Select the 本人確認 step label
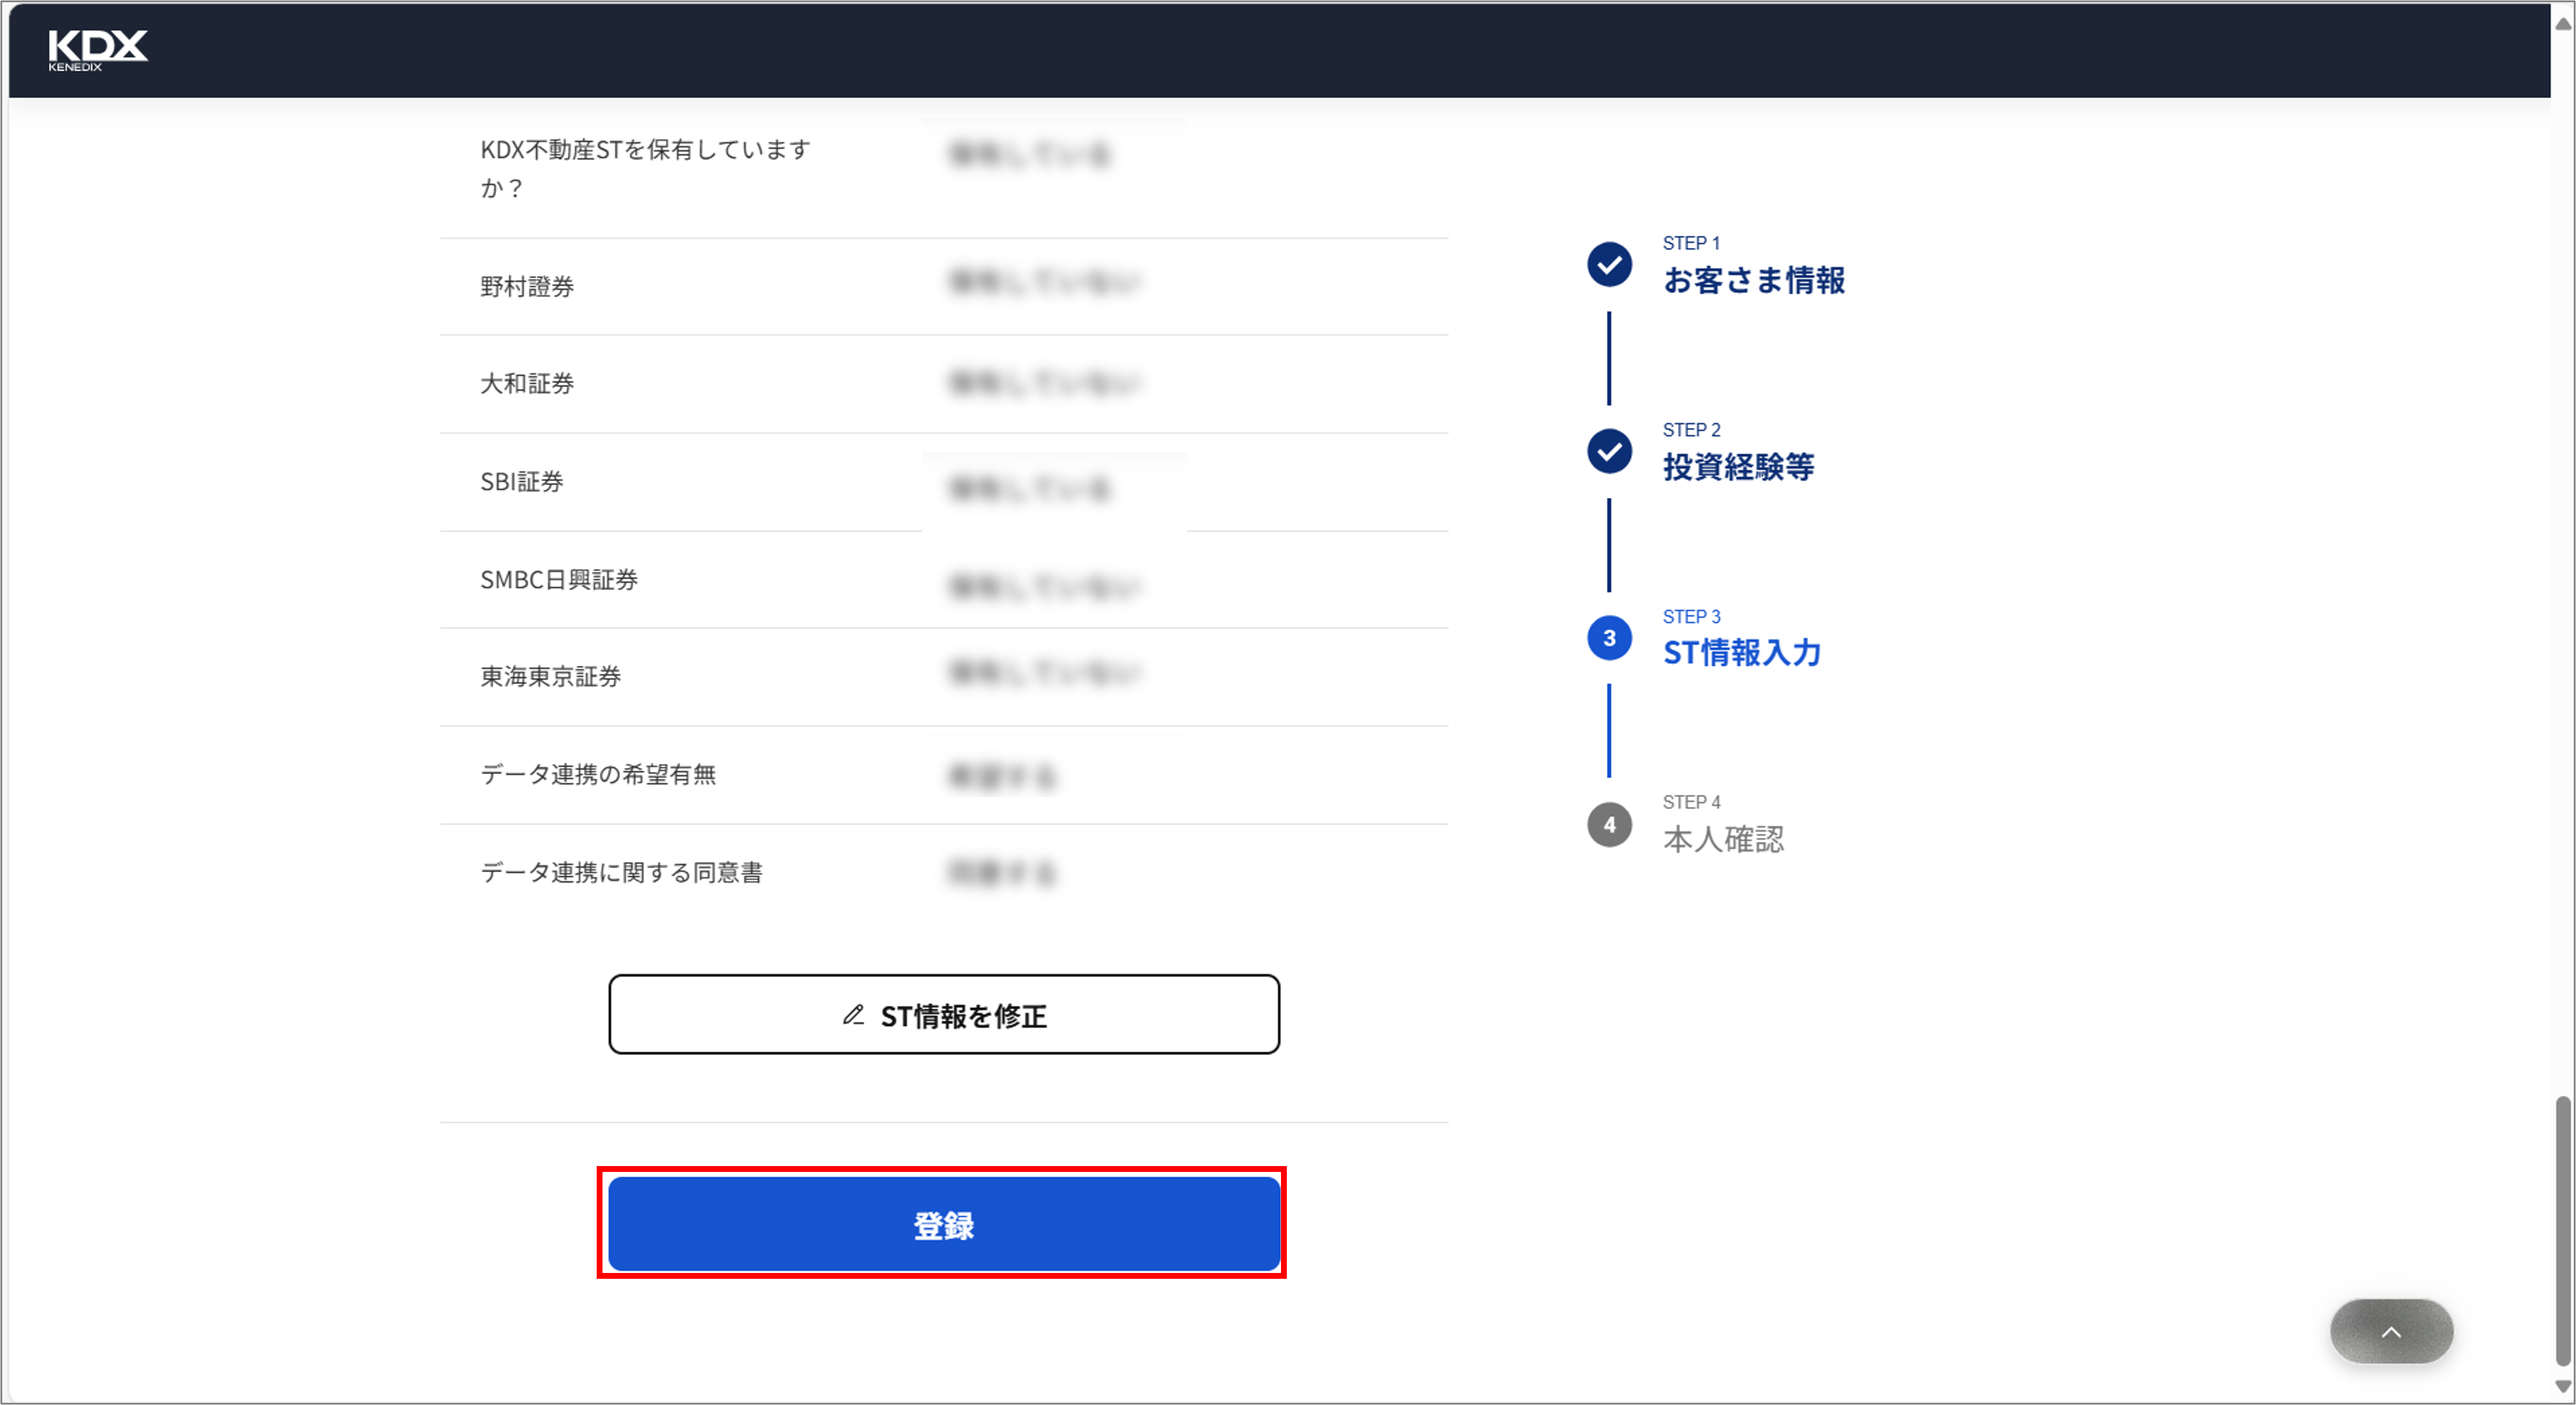The height and width of the screenshot is (1405, 2576). 1723,839
